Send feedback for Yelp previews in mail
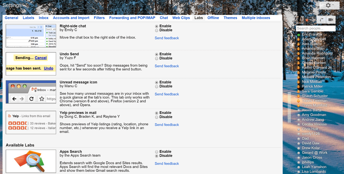 (x=167, y=125)
